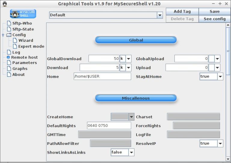The width and height of the screenshot is (231, 163).
Task: Open Upload unit dropdown
Action: [217, 68]
